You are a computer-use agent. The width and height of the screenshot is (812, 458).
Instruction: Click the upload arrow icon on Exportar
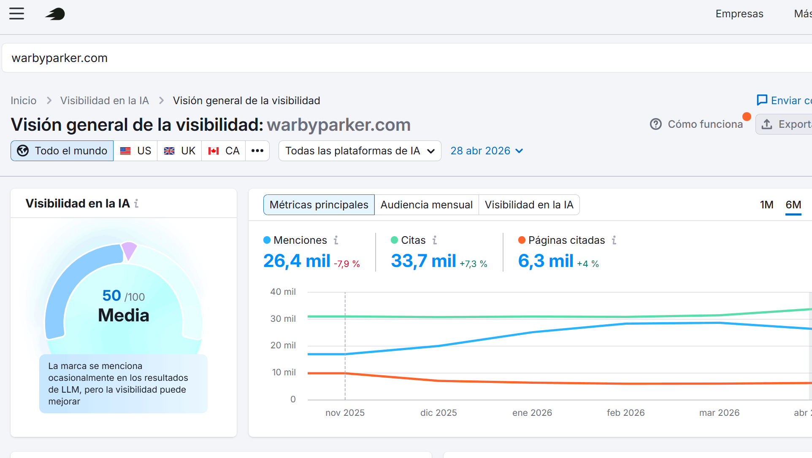tap(767, 124)
